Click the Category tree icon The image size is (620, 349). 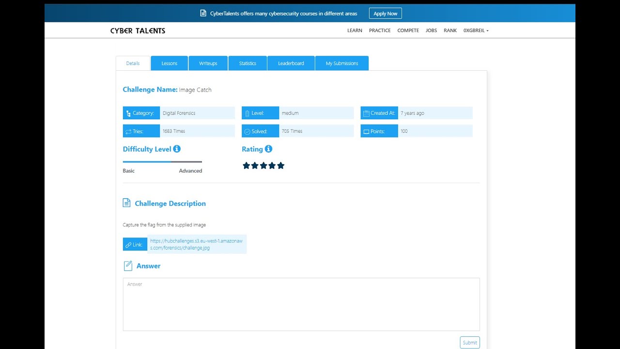coord(128,113)
